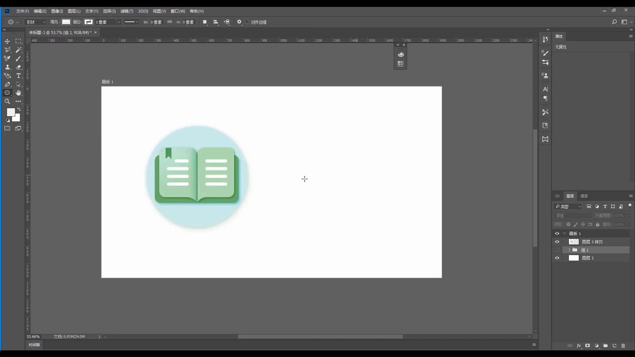
Task: Select the Type tool
Action: pos(19,76)
